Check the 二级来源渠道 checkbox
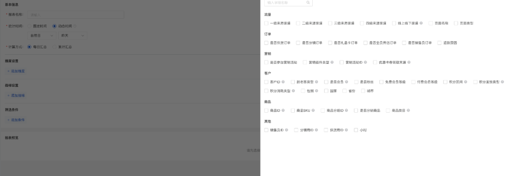508x176 pixels. tap(298, 23)
